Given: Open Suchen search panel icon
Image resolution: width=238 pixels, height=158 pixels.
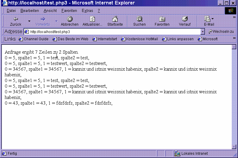Looking at the screenshot, I should pos(139,19).
